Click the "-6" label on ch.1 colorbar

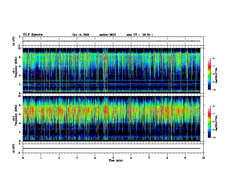(213, 58)
